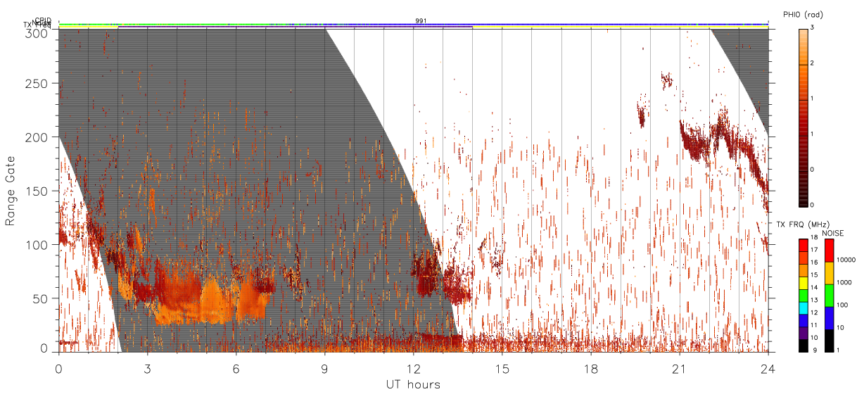Viewport: 864px width, 399px height.
Task: Click x-axis tick label '9'
Action: pyautogui.click(x=324, y=369)
